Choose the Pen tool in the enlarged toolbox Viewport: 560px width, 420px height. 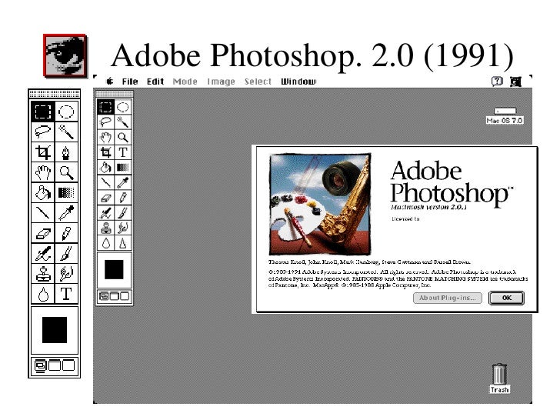(66, 152)
